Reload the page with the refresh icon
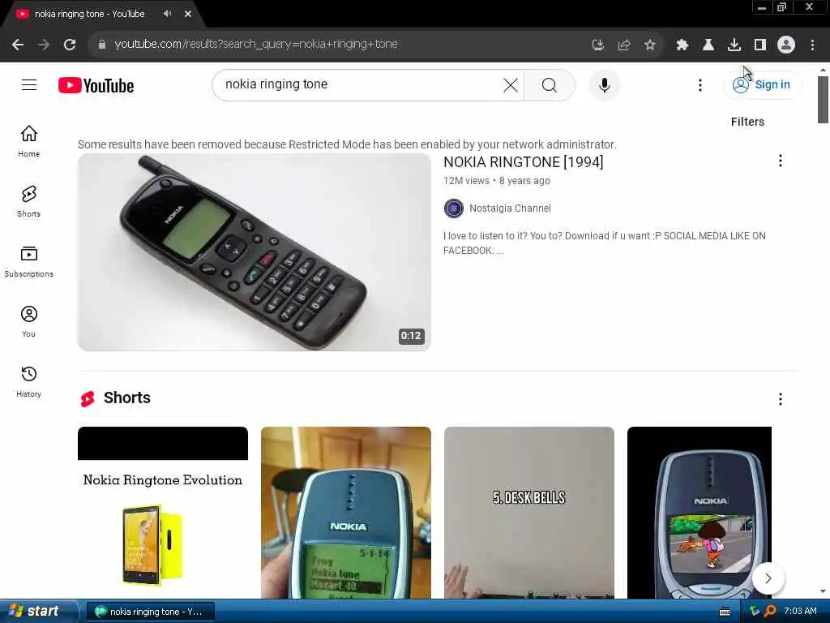 point(70,45)
